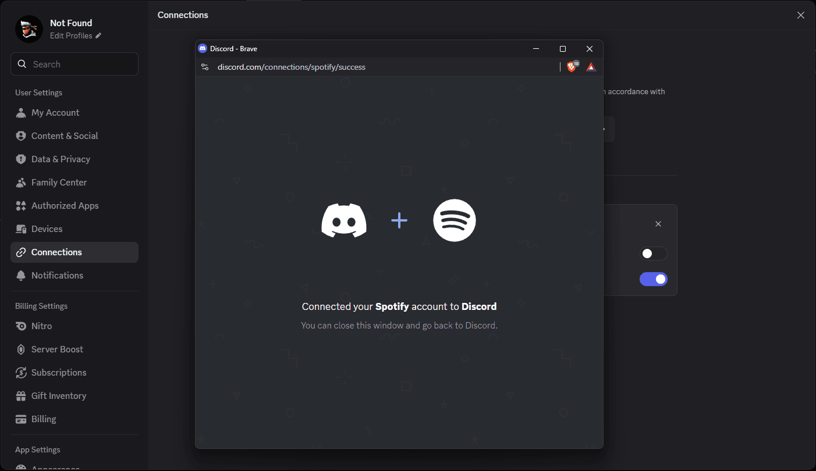Click inside the Search settings field
Screen dimensions: 816x471
coord(74,64)
